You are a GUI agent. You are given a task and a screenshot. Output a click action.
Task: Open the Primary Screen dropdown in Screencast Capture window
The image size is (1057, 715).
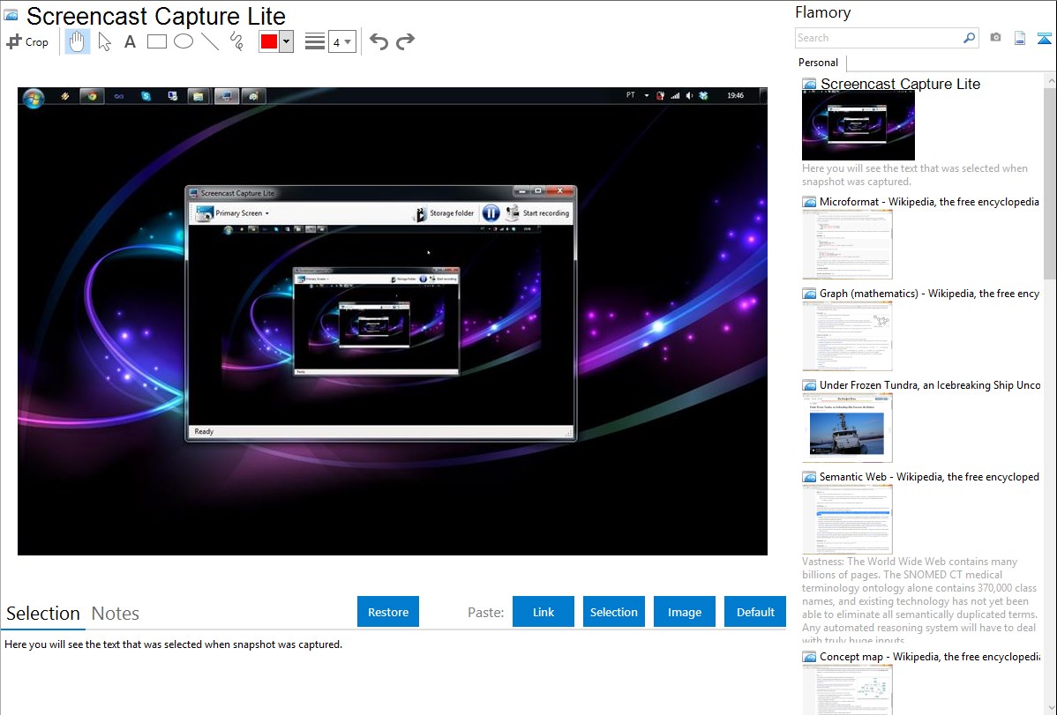[x=233, y=213]
